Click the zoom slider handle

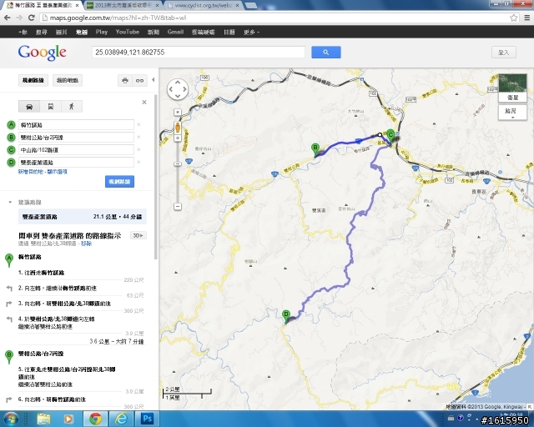178,164
